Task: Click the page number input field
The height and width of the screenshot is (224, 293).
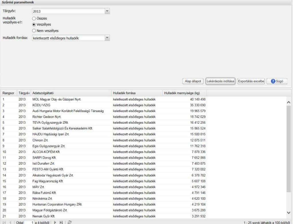Action: 29,222
